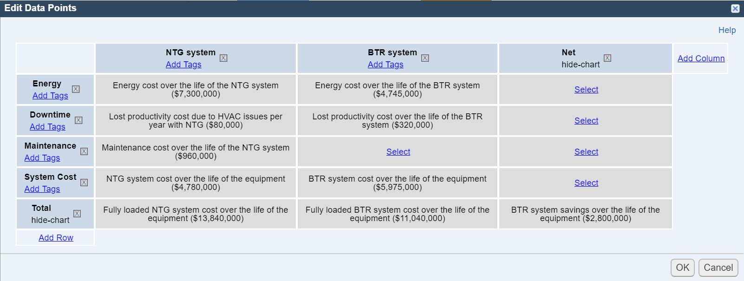Click Add Row link
The image size is (744, 281).
[x=56, y=238]
